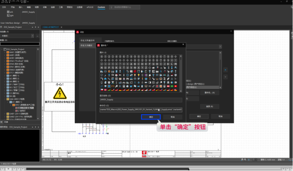Choose the red circular e icon

click(x=135, y=71)
